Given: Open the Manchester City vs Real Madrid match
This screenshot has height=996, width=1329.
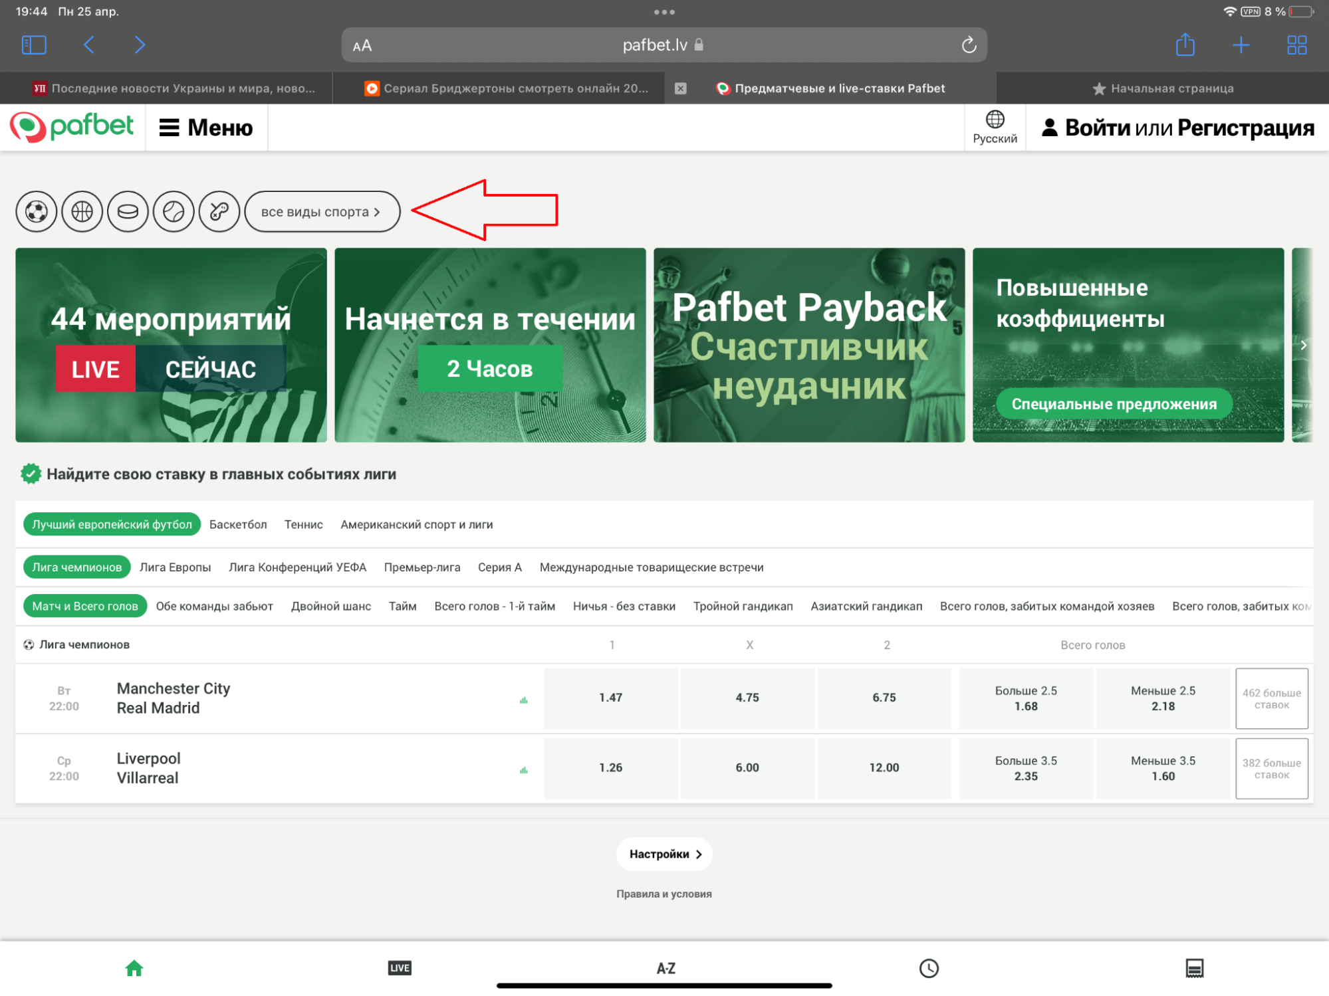Looking at the screenshot, I should (174, 698).
